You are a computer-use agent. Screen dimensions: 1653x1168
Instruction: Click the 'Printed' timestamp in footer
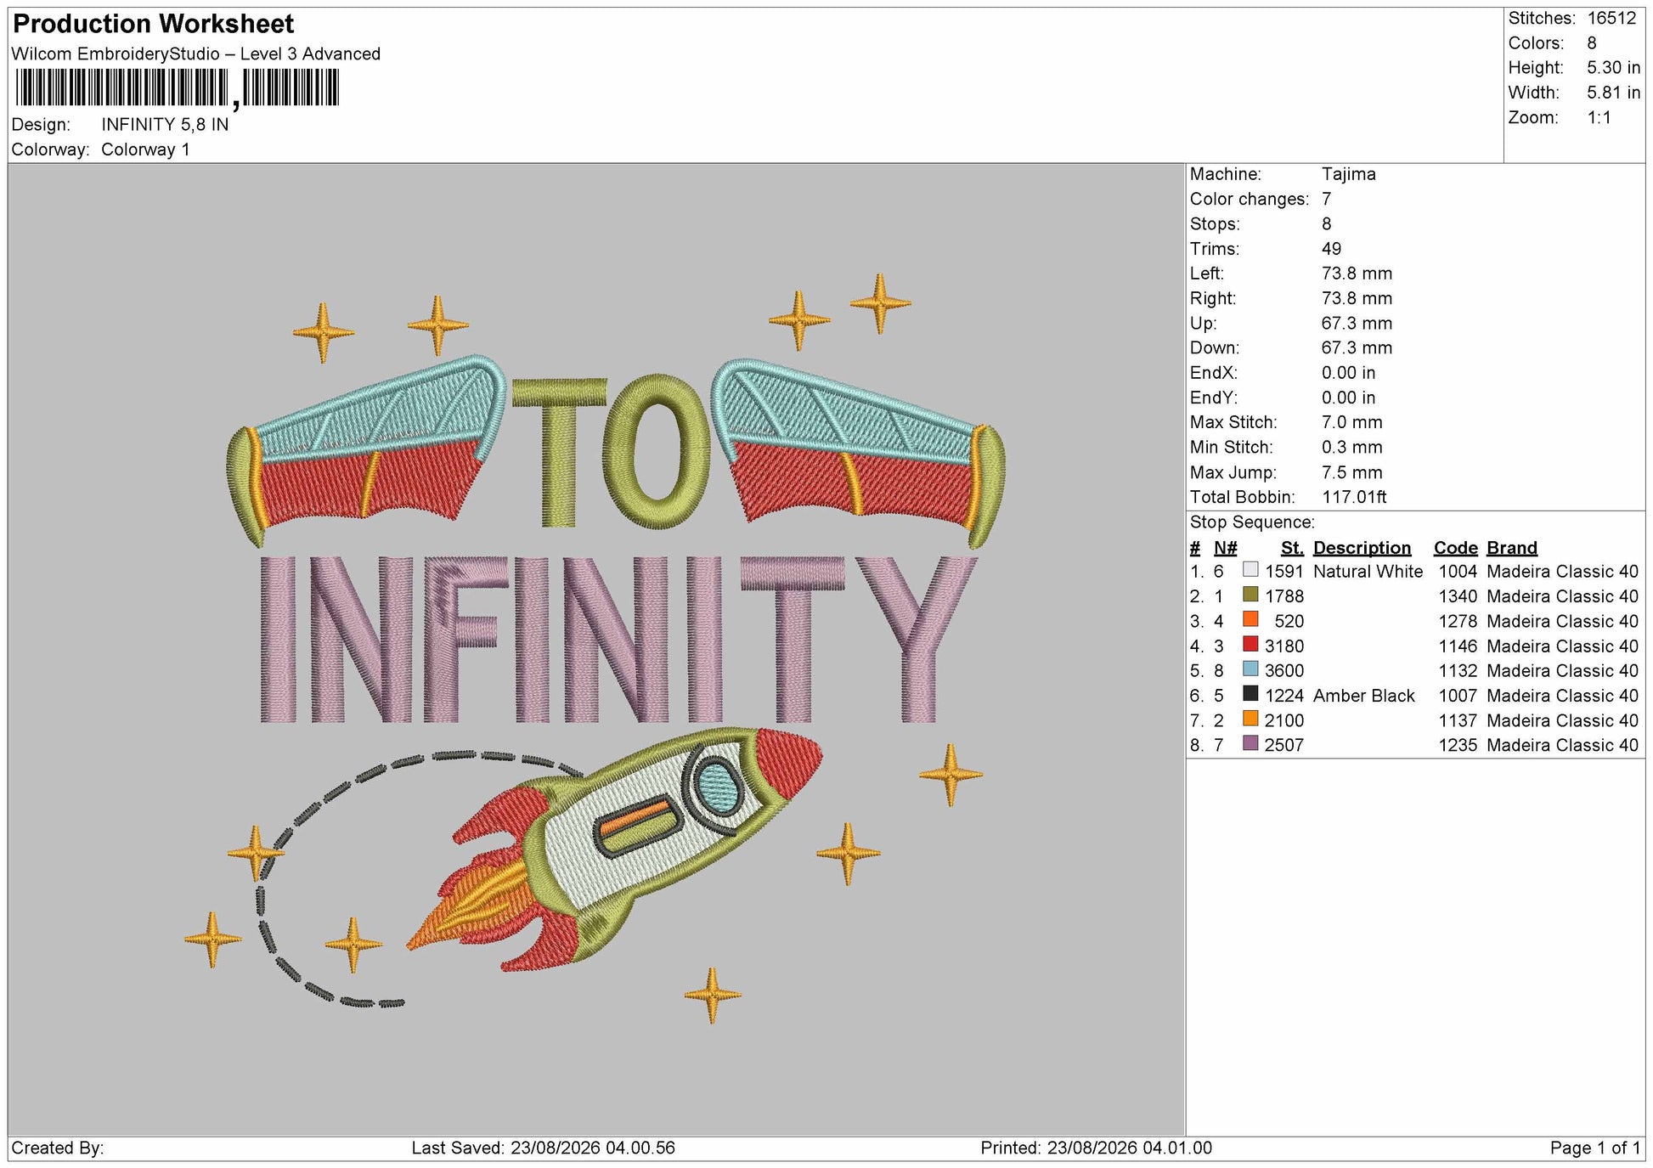(1096, 1148)
